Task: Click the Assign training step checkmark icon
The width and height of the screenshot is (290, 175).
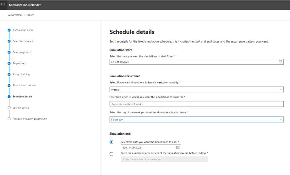Action: point(9,74)
